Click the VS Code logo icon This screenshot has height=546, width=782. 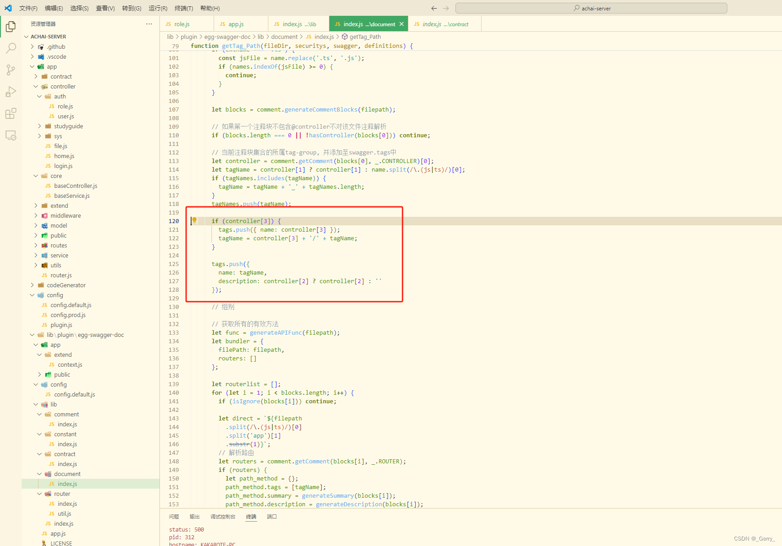click(8, 8)
